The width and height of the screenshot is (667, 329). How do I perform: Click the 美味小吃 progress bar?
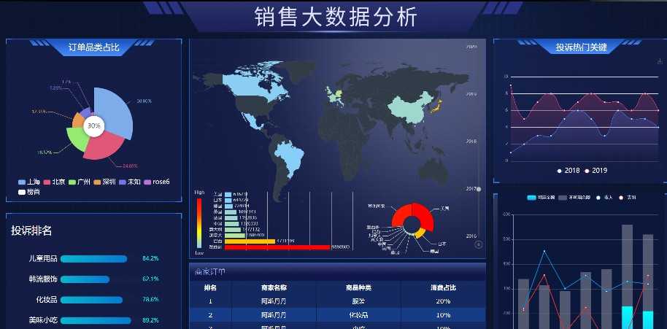point(96,320)
